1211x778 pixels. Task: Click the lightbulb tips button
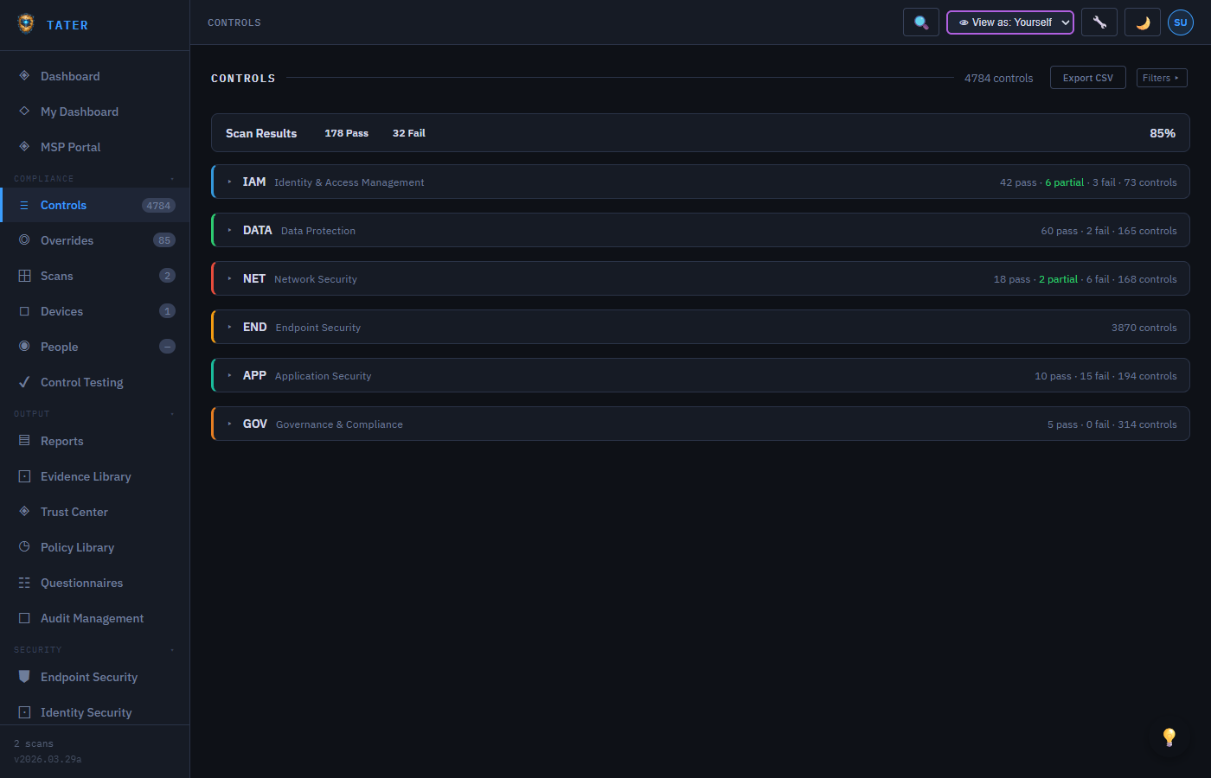click(1169, 737)
